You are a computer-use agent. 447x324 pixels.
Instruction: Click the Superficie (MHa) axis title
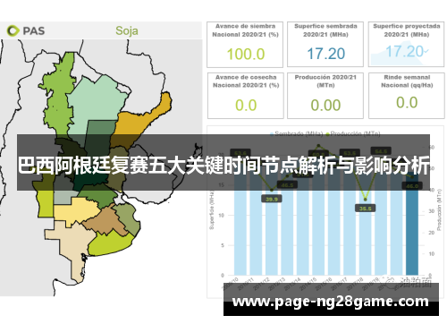pyautogui.click(x=212, y=210)
